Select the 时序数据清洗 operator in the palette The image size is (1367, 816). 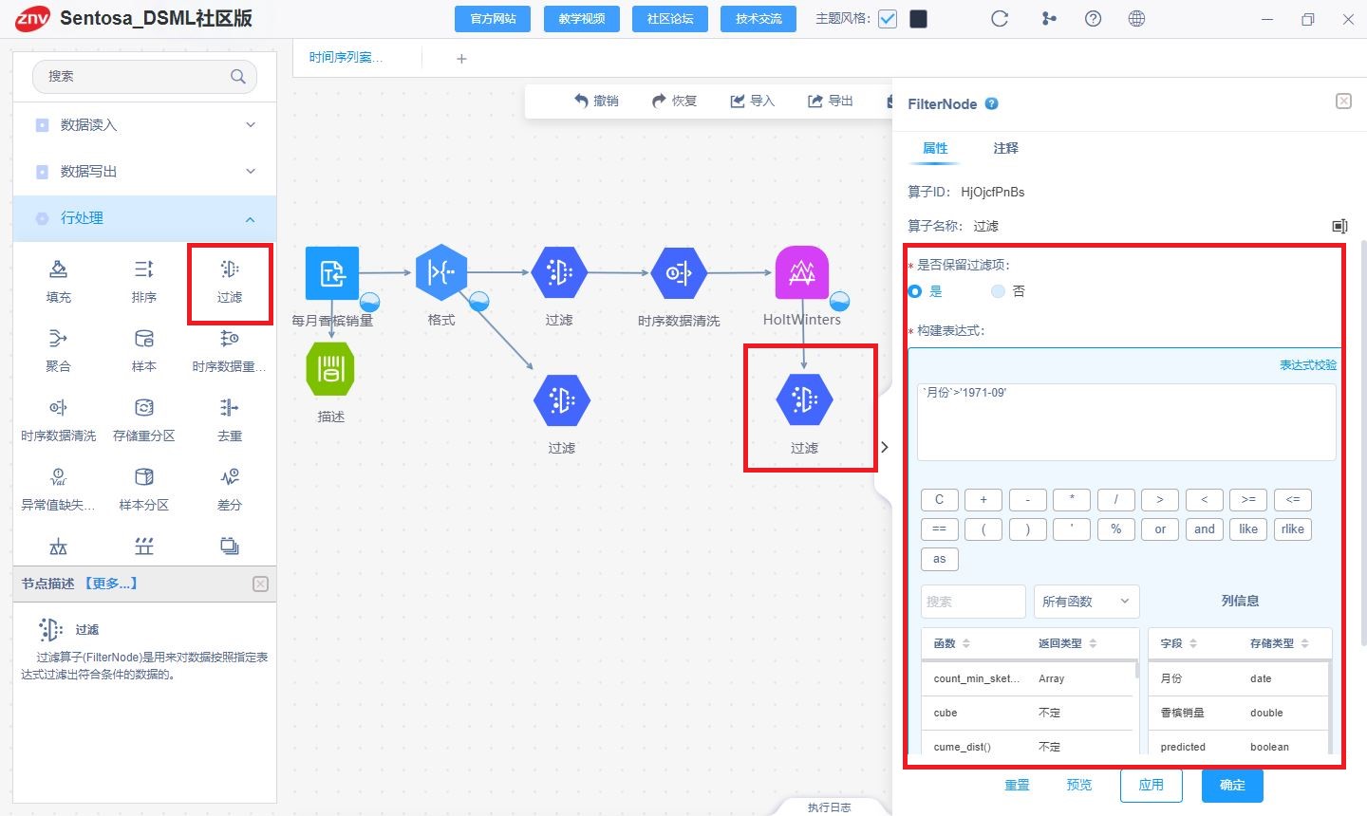click(x=58, y=408)
